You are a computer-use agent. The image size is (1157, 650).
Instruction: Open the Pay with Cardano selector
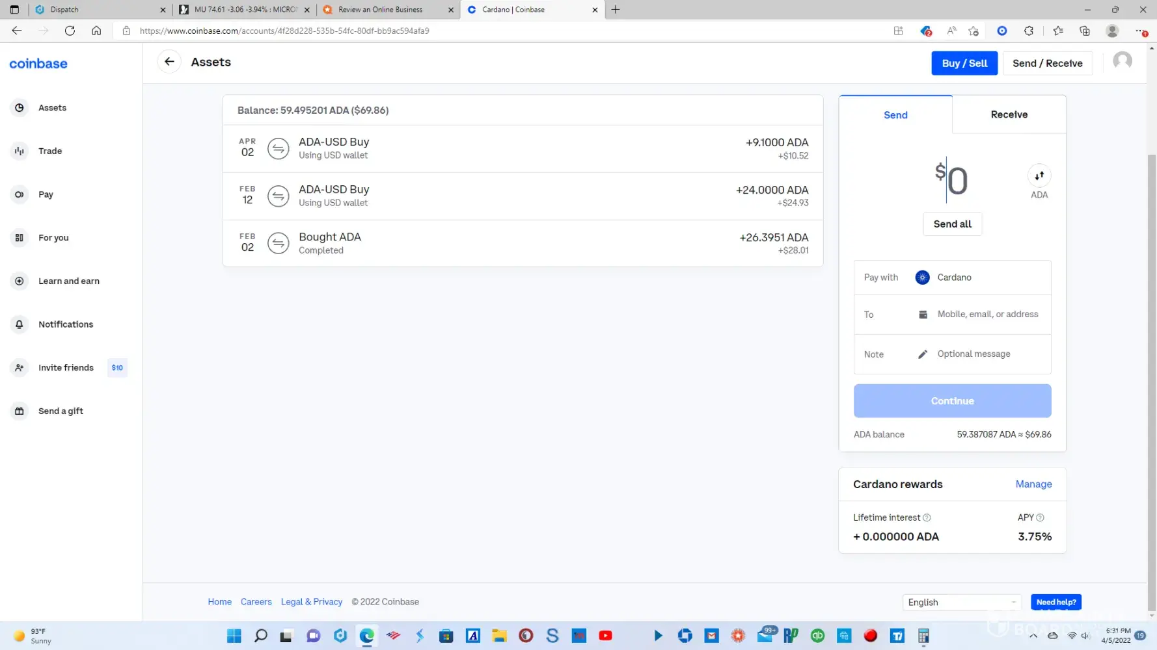952,278
